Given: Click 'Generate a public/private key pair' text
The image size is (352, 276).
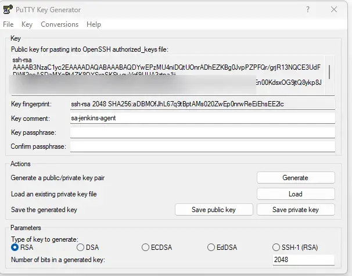Looking at the screenshot, I should click(x=58, y=178).
